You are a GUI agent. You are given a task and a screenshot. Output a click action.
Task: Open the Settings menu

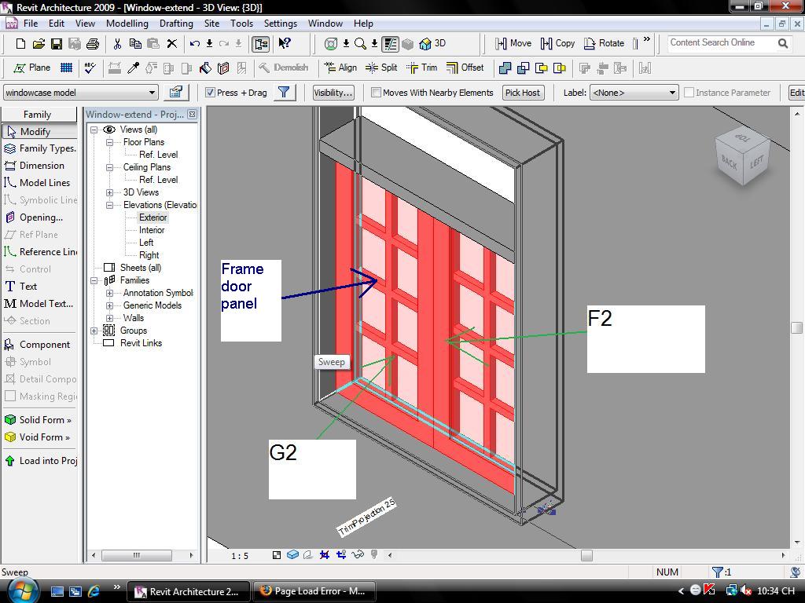(280, 24)
